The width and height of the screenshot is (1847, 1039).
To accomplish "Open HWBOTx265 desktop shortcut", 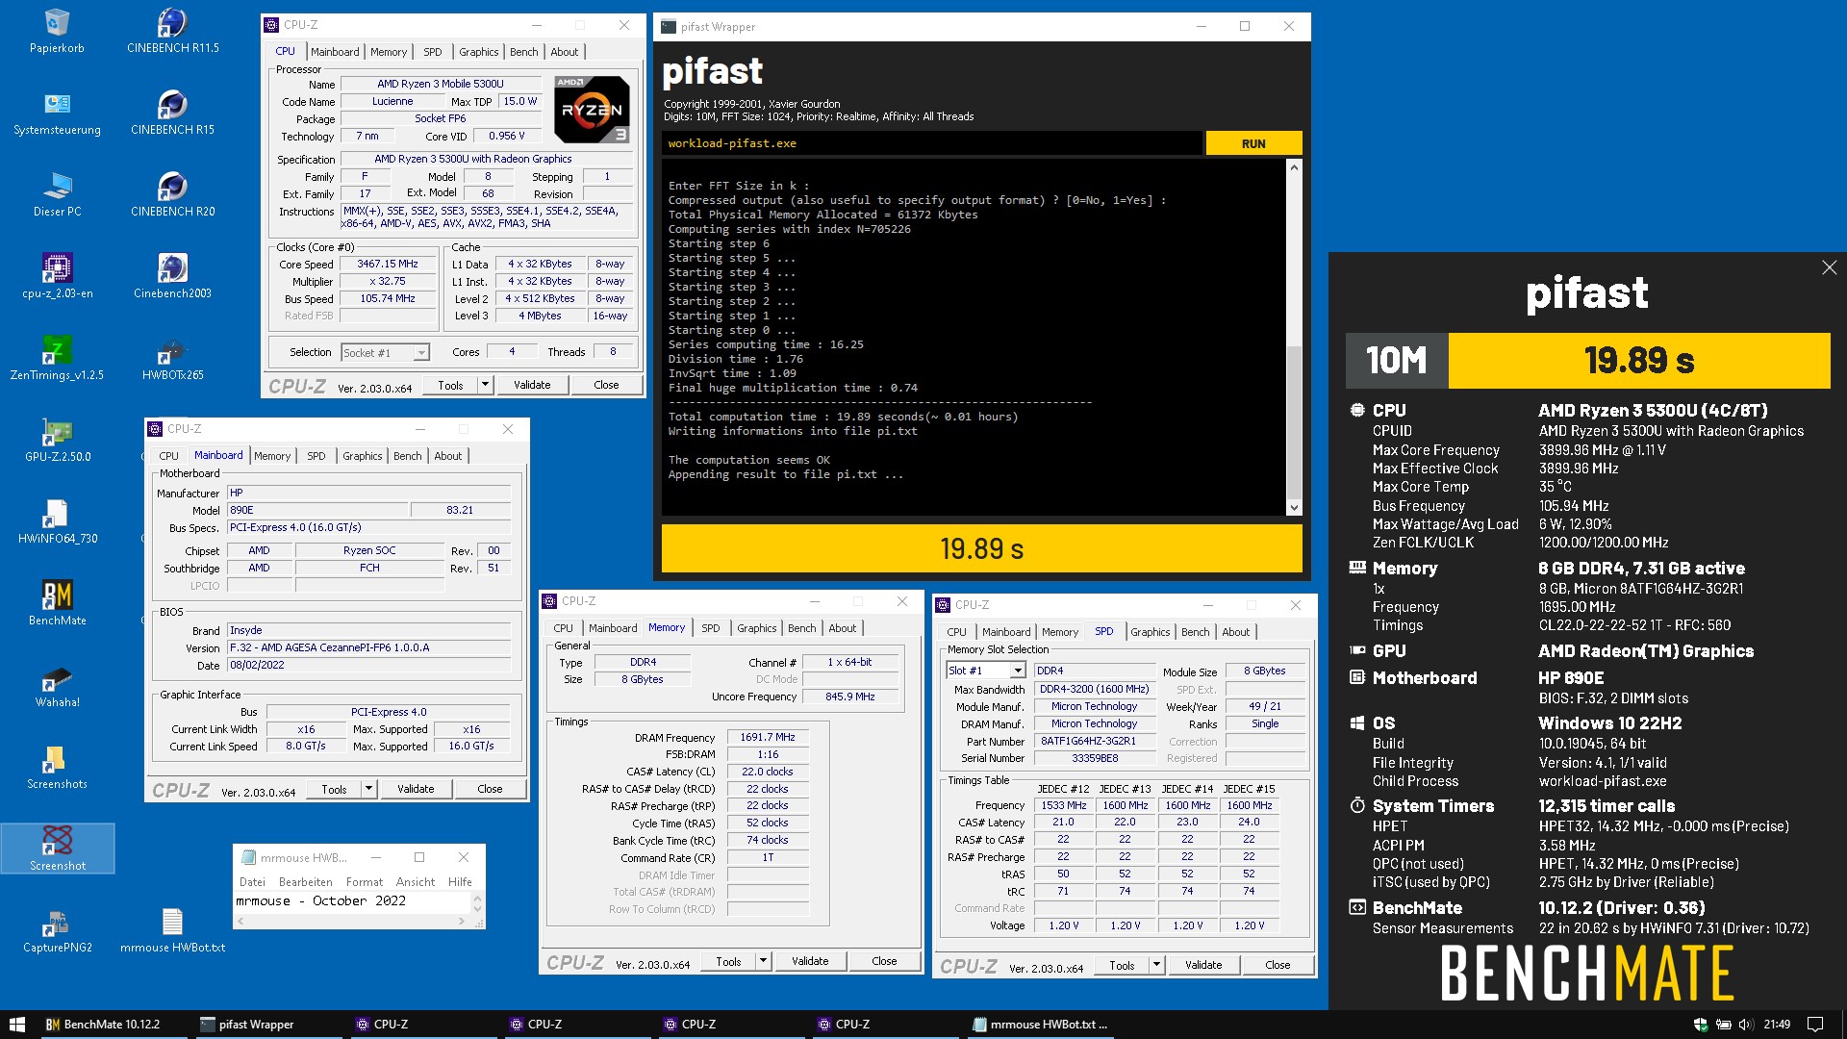I will point(173,358).
